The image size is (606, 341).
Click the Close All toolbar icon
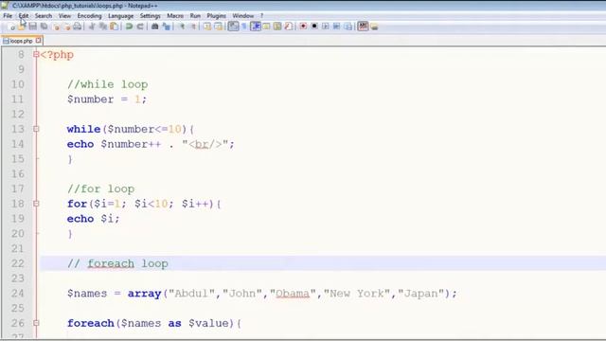pos(67,27)
